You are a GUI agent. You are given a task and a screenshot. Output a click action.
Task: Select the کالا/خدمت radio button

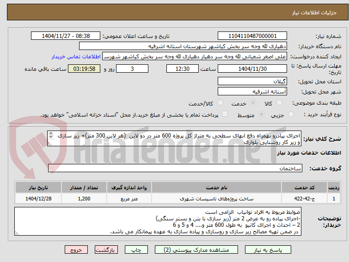click(x=220, y=103)
